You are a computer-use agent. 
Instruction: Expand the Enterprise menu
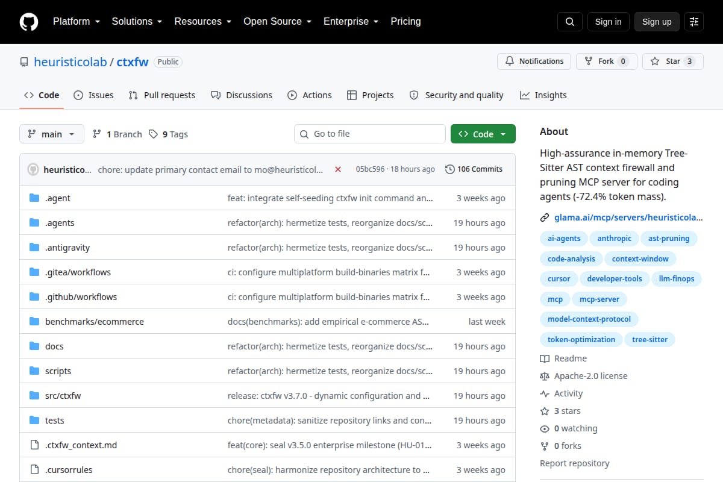click(x=351, y=22)
